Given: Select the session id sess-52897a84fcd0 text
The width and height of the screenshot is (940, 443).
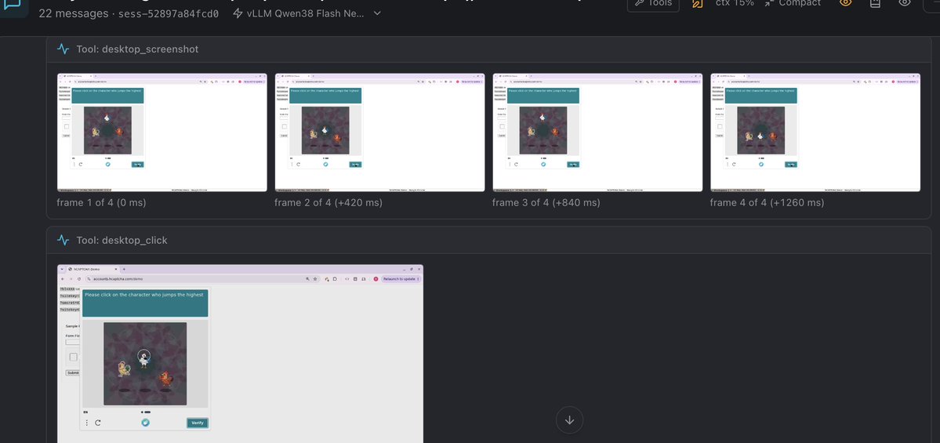Looking at the screenshot, I should coord(169,13).
